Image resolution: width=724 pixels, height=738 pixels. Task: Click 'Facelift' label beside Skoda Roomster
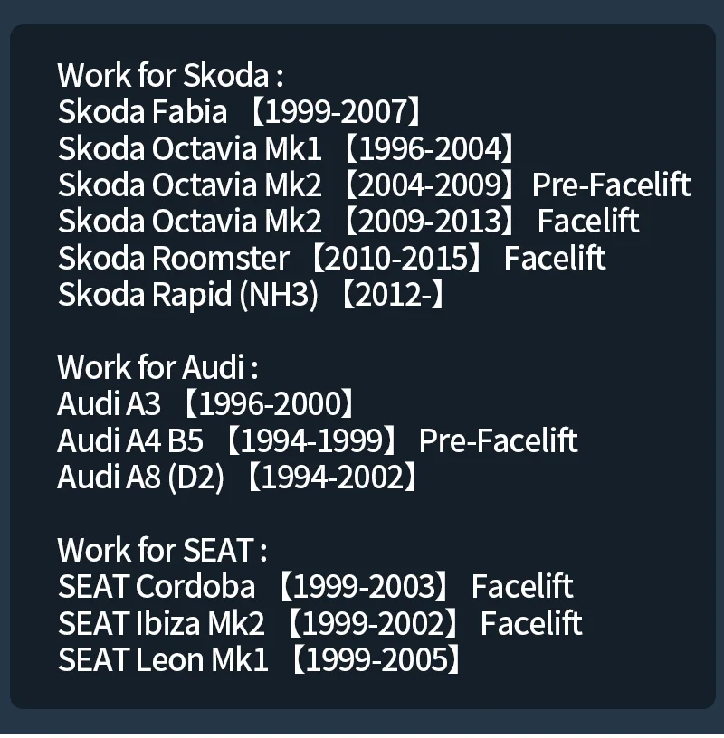click(555, 258)
